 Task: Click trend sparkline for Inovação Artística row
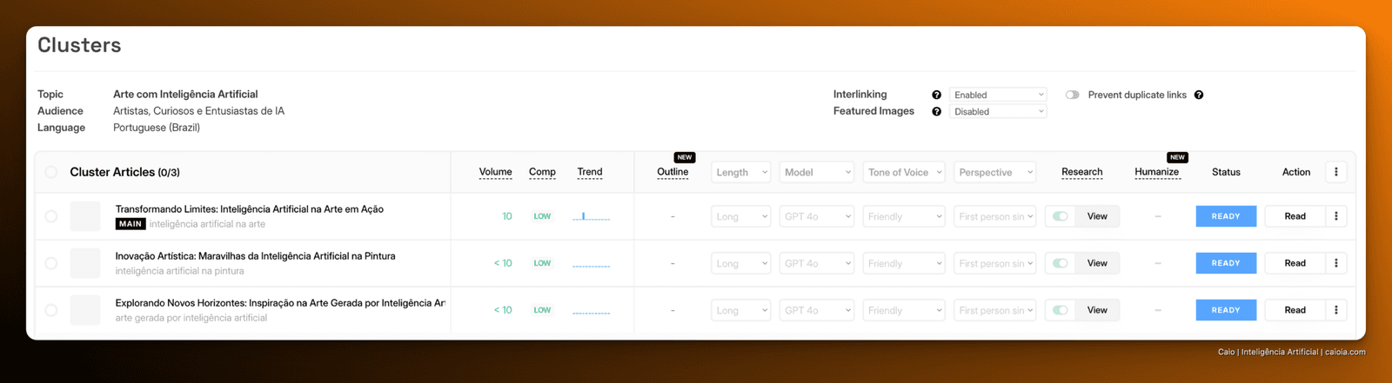(x=591, y=264)
